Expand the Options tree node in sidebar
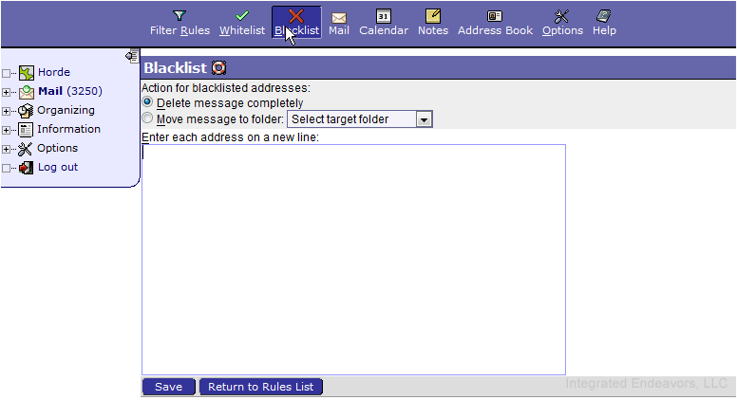This screenshot has width=737, height=400. [6, 149]
